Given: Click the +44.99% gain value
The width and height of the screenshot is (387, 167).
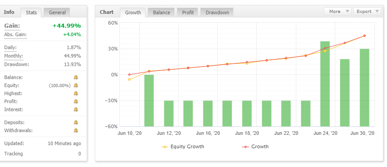Looking at the screenshot, I should (66, 26).
